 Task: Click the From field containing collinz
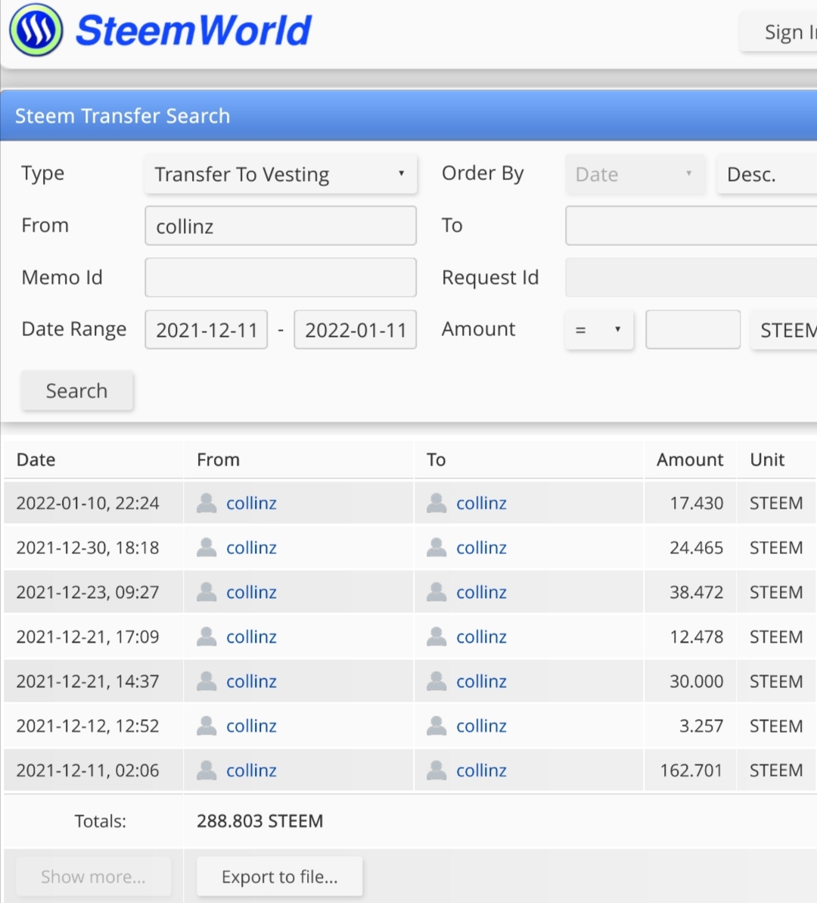(x=281, y=226)
